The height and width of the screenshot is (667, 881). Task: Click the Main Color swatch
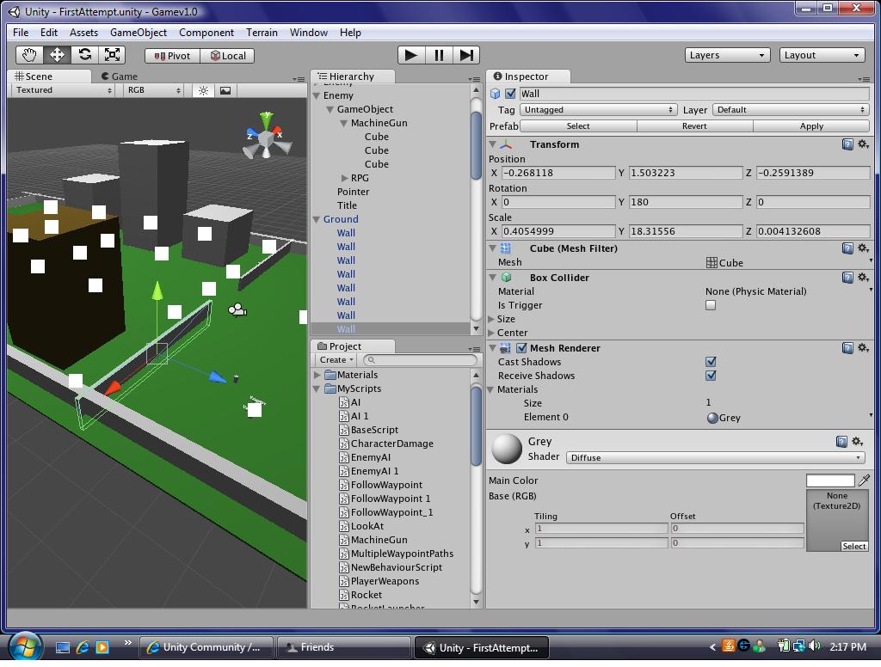pos(830,480)
